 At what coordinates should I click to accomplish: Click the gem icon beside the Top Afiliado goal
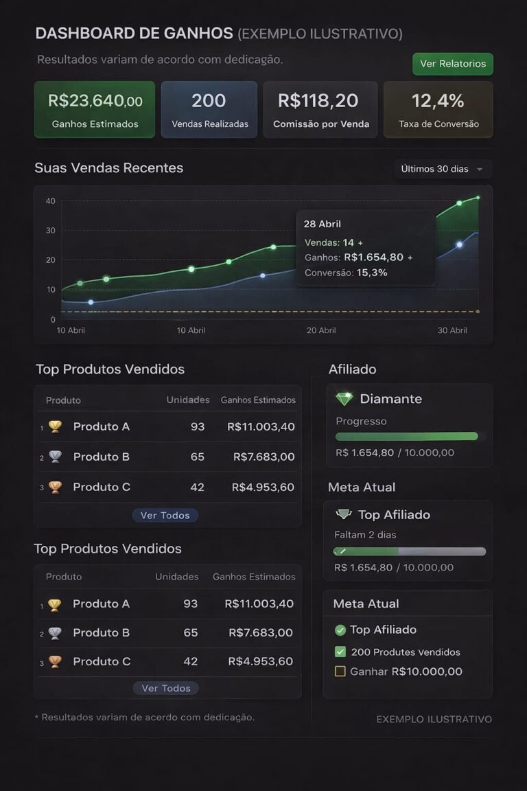click(344, 514)
